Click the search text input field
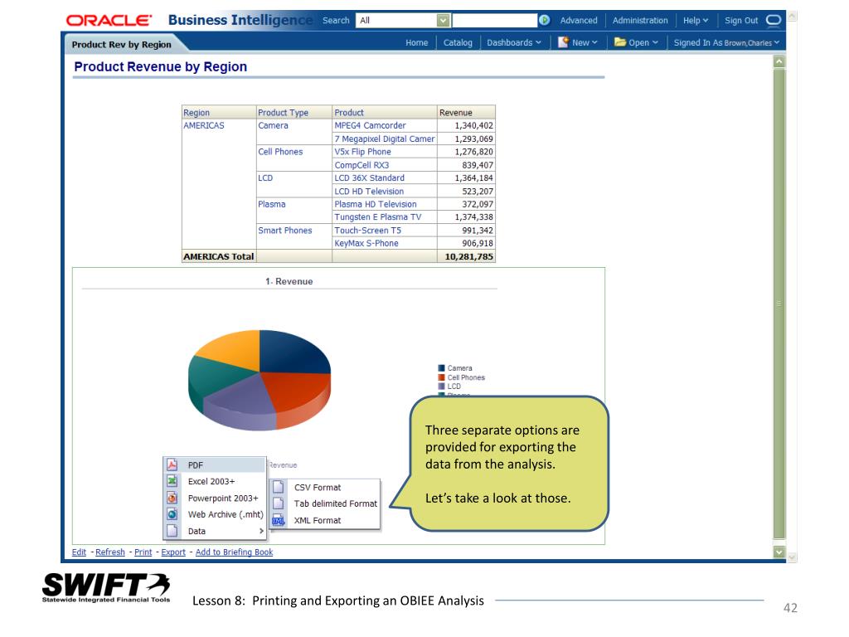The height and width of the screenshot is (637, 849). [494, 21]
